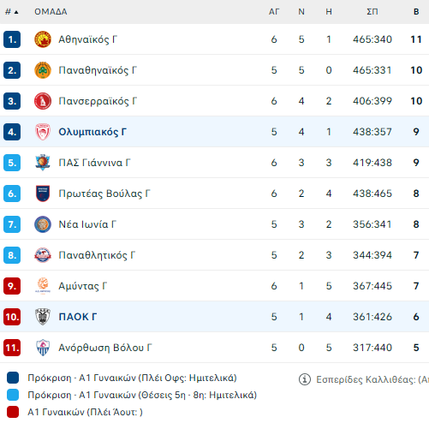Click the Πρωτέας Βούλας Γ shield logo
This screenshot has height=423, width=429.
(x=43, y=194)
